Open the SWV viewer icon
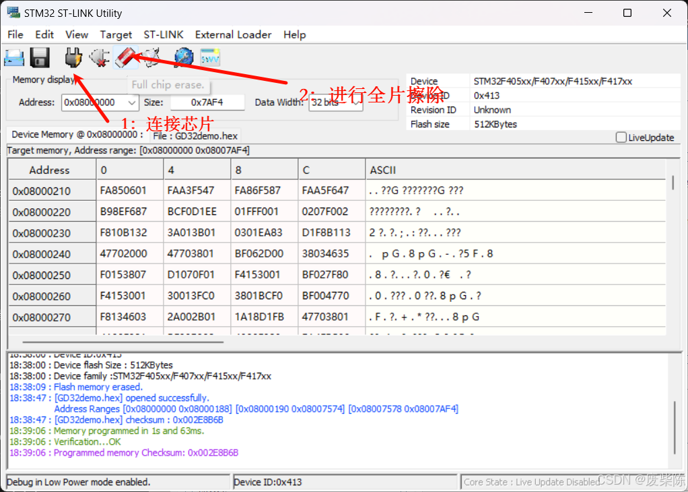This screenshot has height=492, width=688. click(210, 57)
